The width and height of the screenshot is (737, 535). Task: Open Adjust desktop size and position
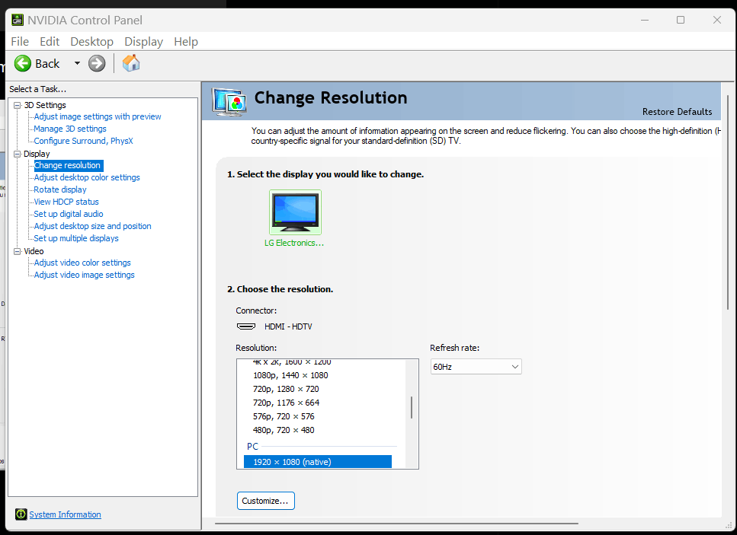(92, 226)
